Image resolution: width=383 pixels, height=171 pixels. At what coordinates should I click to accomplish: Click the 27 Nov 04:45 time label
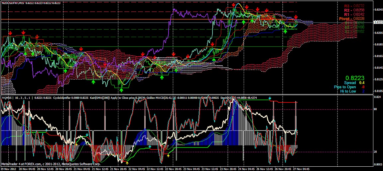point(301,169)
